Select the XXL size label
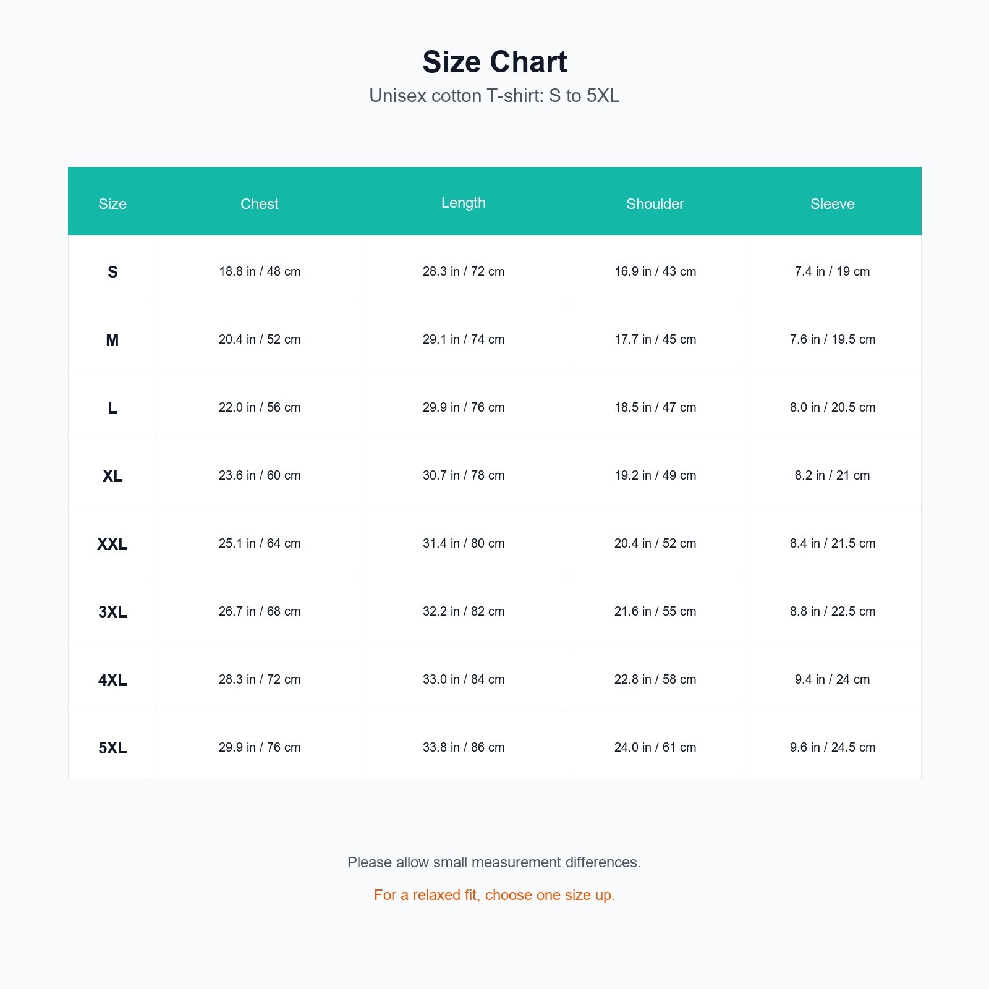Image resolution: width=989 pixels, height=989 pixels. click(112, 544)
